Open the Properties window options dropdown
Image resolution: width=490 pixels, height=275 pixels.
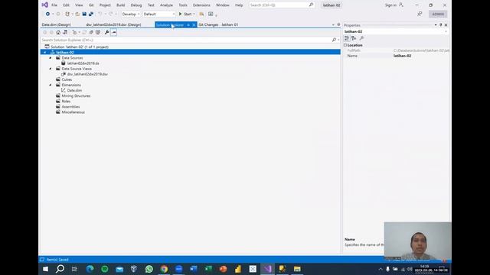pos(436,25)
